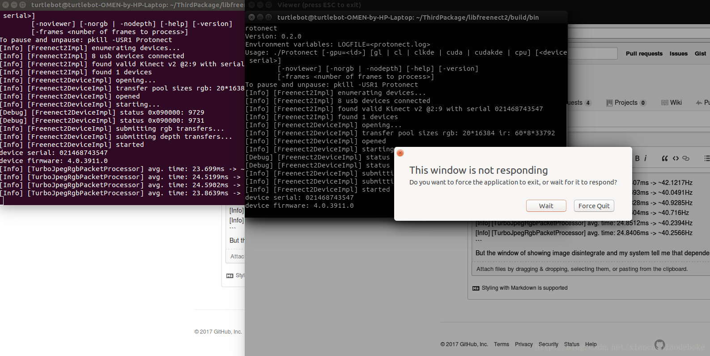Close the black terminal window
The height and width of the screenshot is (356, 710).
(x=251, y=17)
